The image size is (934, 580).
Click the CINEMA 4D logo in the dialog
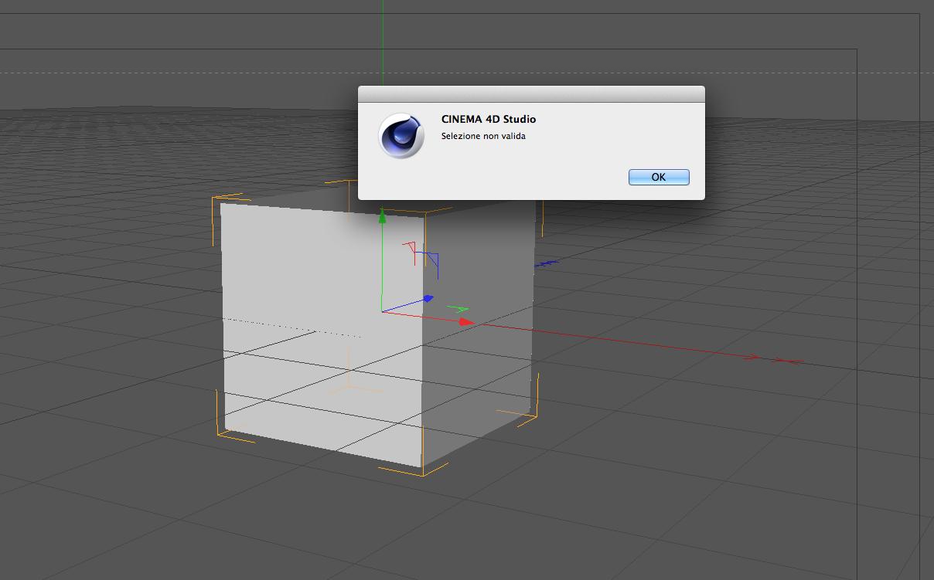(401, 136)
